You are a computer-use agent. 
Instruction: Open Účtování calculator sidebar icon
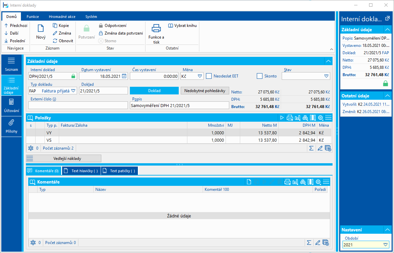(x=11, y=102)
